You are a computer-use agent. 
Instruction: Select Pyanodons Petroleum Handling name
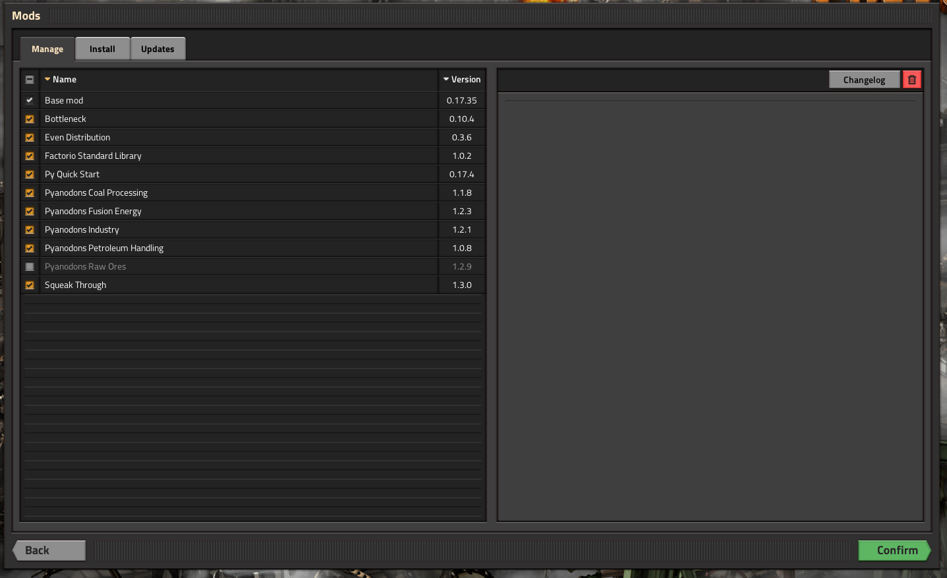(x=104, y=248)
